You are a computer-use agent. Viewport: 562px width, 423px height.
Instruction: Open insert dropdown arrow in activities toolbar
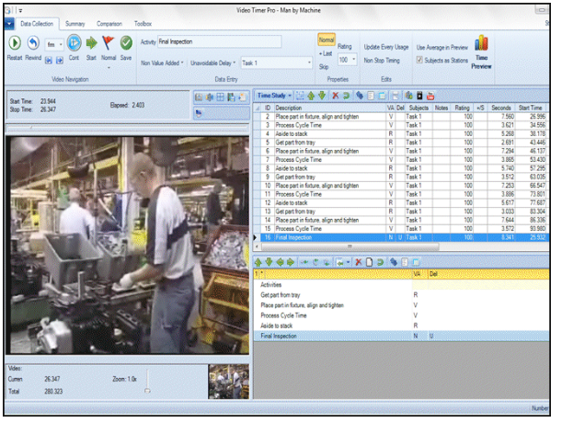pyautogui.click(x=348, y=262)
